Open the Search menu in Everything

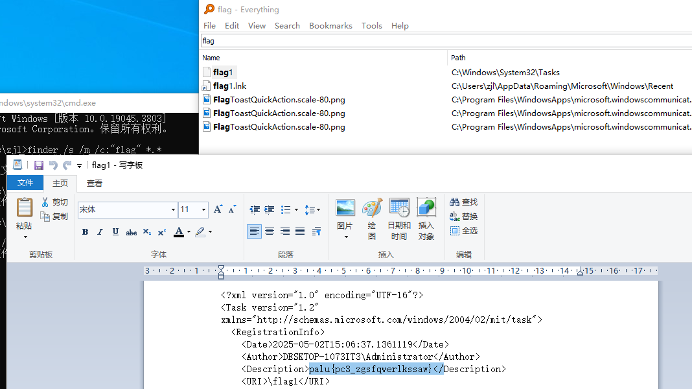coord(287,26)
